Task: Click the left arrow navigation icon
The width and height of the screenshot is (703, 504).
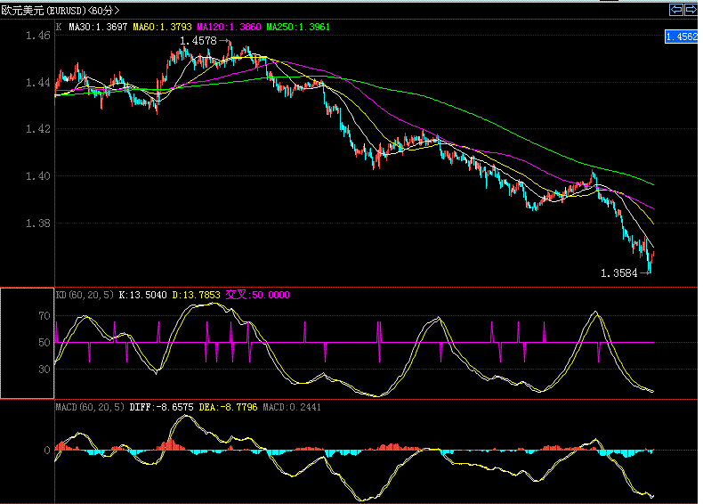Action: tap(676, 10)
